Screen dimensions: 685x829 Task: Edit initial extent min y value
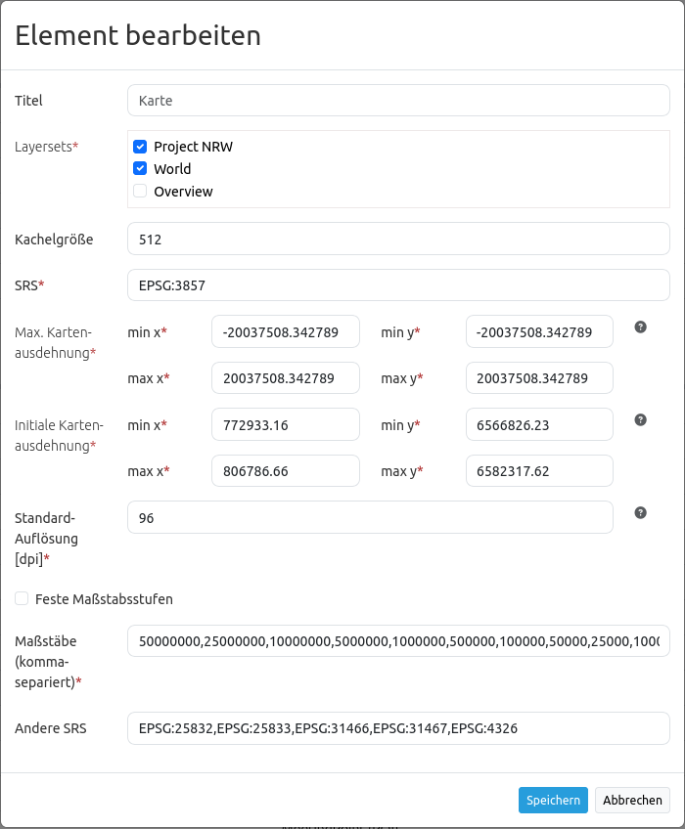[539, 424]
